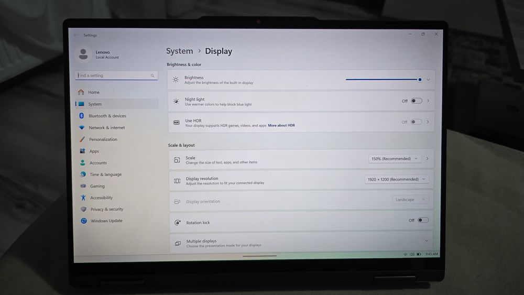The image size is (524, 295).
Task: Click the Brightness & color section heading
Action: click(184, 64)
